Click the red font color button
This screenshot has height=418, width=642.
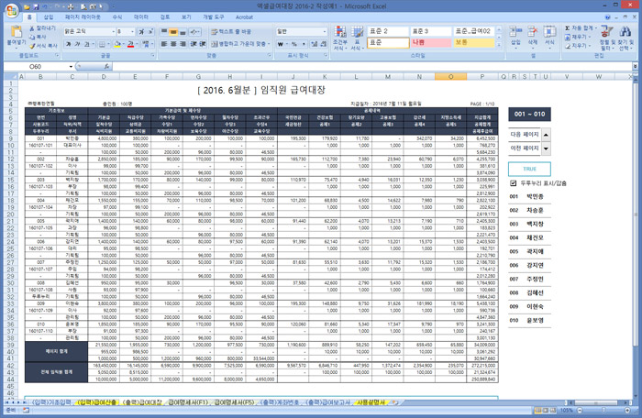(130, 44)
